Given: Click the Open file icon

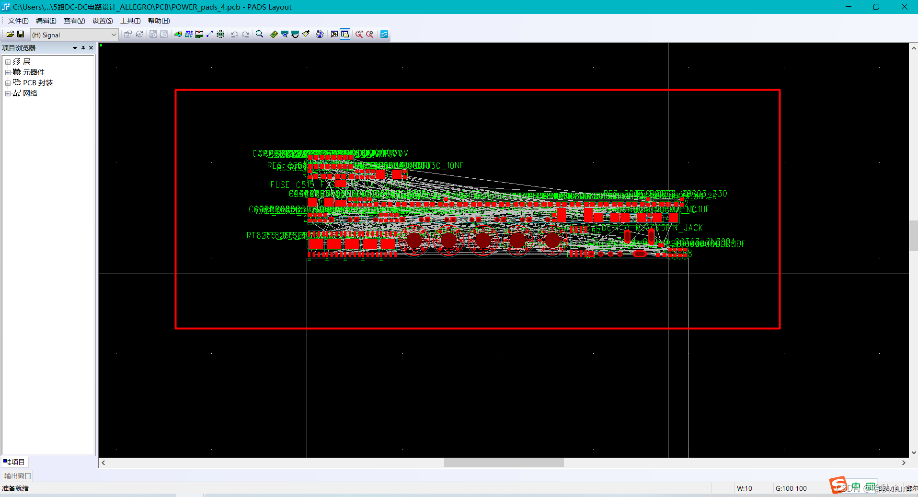Looking at the screenshot, I should click(x=10, y=34).
